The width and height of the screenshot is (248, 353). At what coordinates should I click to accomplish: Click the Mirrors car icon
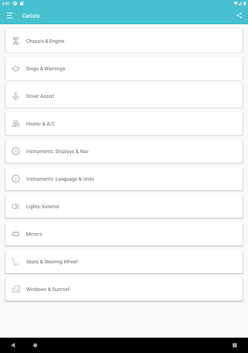(x=16, y=234)
